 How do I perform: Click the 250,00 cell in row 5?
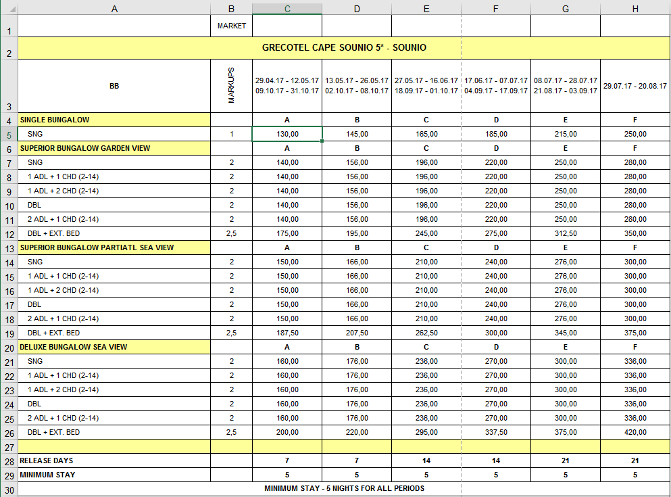pos(635,134)
